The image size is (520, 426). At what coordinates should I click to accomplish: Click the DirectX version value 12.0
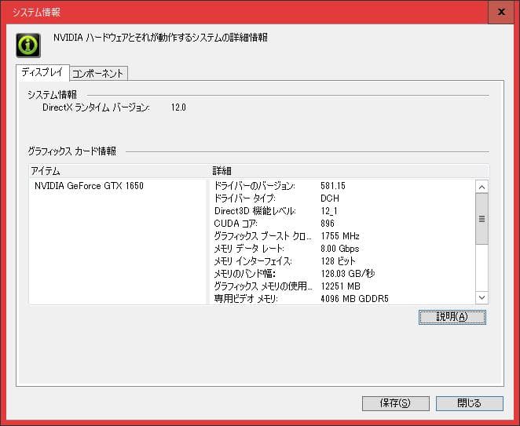click(x=178, y=107)
